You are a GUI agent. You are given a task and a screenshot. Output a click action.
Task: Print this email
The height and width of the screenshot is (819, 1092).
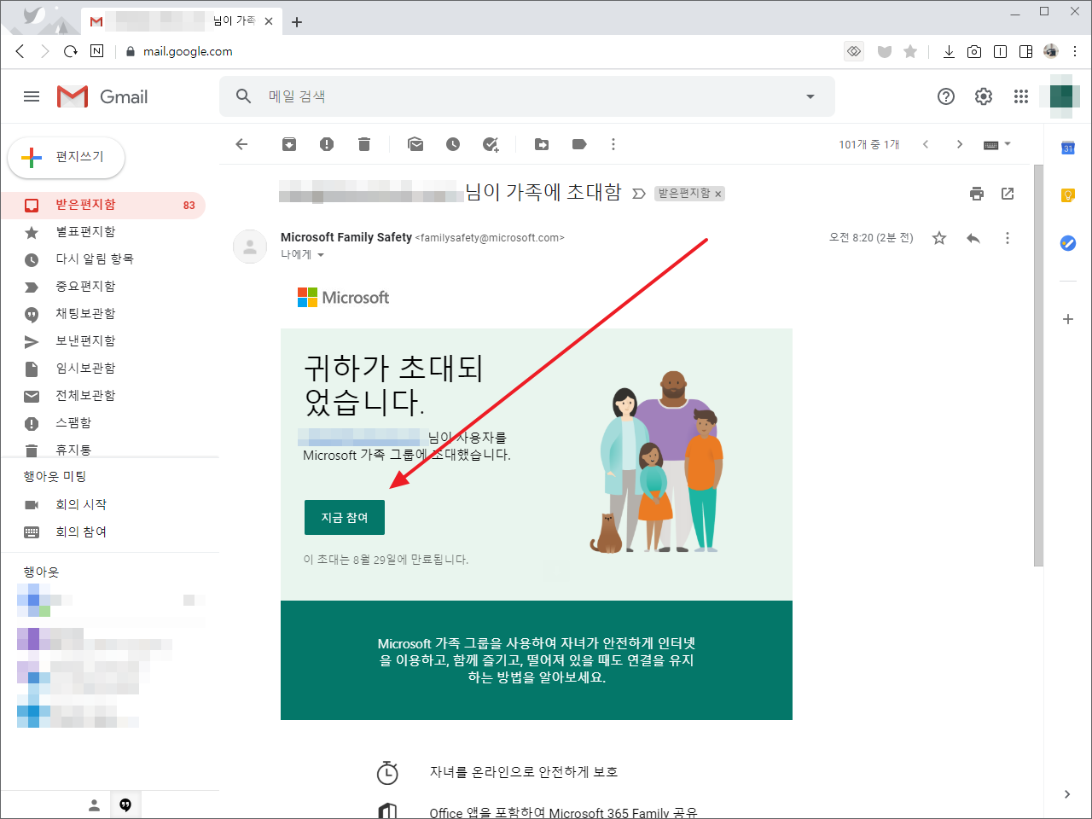[977, 194]
